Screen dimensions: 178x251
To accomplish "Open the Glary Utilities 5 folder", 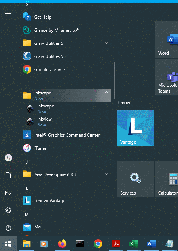I will 66,43.
